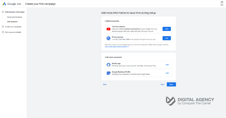226x118 pixels.
Task: Go to Link accounts step
Action: (12, 22)
